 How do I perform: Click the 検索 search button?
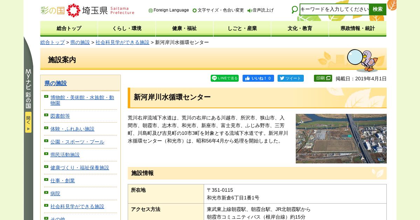378,9
